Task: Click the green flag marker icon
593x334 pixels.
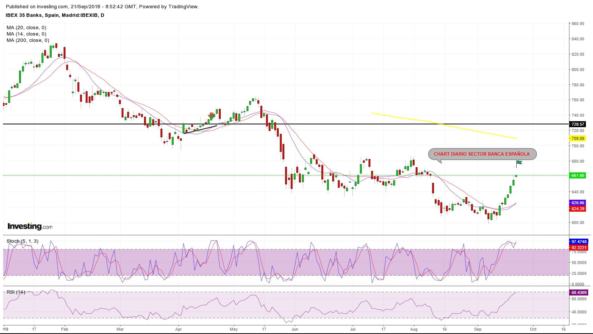Action: tap(519, 162)
